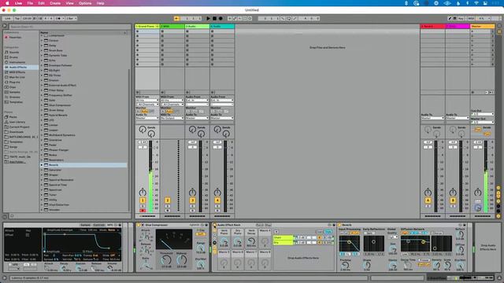The height and width of the screenshot is (283, 504).
Task: Open the View menu
Action: 69,3
